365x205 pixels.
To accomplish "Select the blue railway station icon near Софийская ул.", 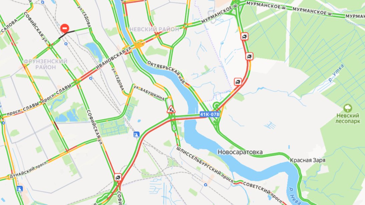I will click(x=136, y=134).
